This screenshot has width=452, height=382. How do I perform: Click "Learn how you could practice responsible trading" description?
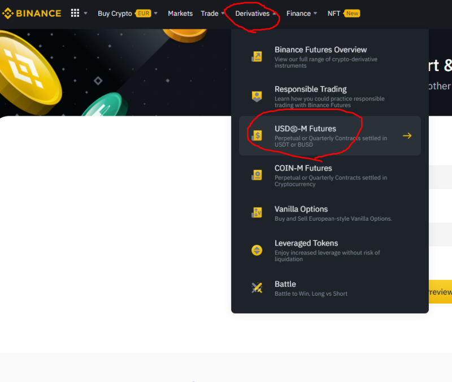(329, 102)
